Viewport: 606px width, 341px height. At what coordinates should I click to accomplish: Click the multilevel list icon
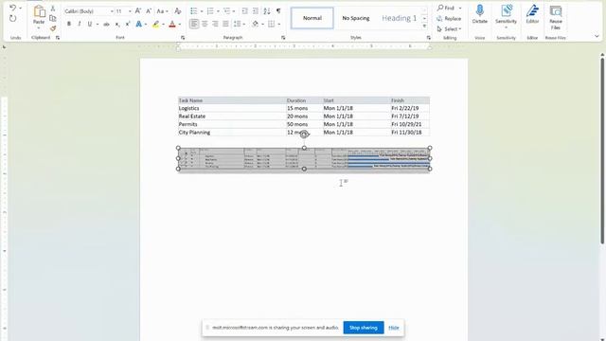pyautogui.click(x=227, y=11)
